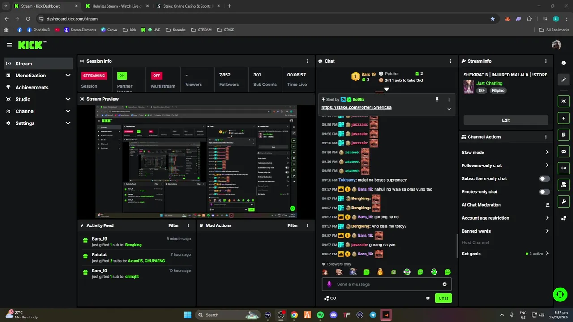This screenshot has height=322, width=573.
Task: Click the stream preview frame icon in right rail
Action: (x=564, y=102)
